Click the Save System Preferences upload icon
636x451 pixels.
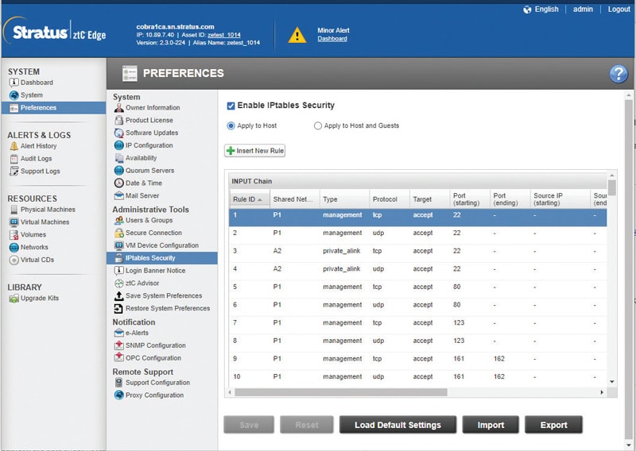tap(118, 296)
